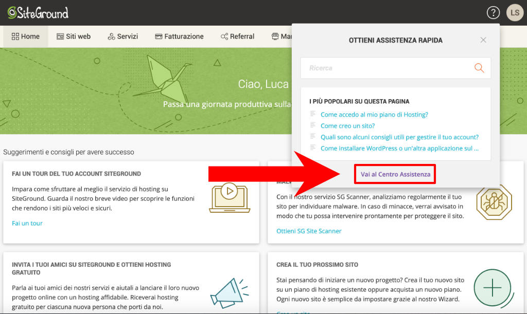The height and width of the screenshot is (314, 527).
Task: Click the Marketplace store icon
Action: [275, 36]
